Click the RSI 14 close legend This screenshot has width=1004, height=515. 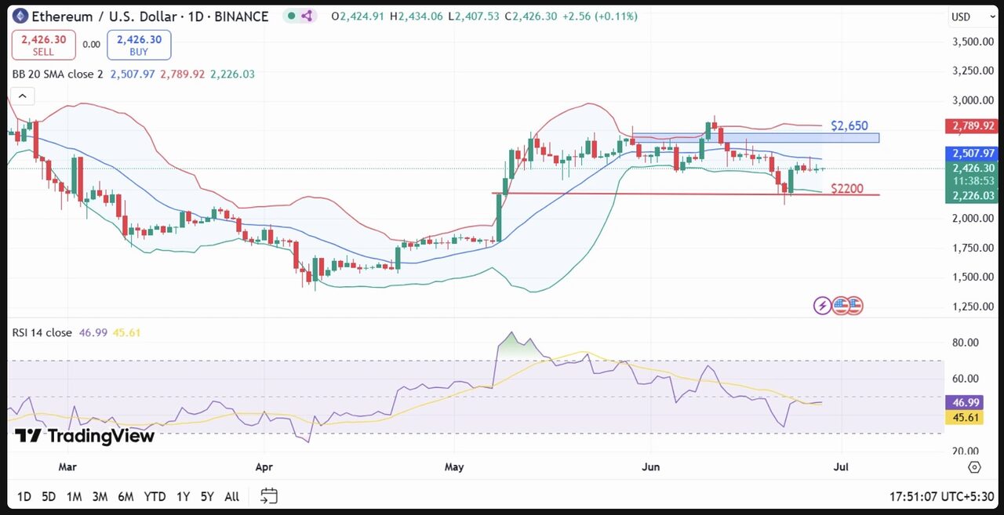[42, 332]
